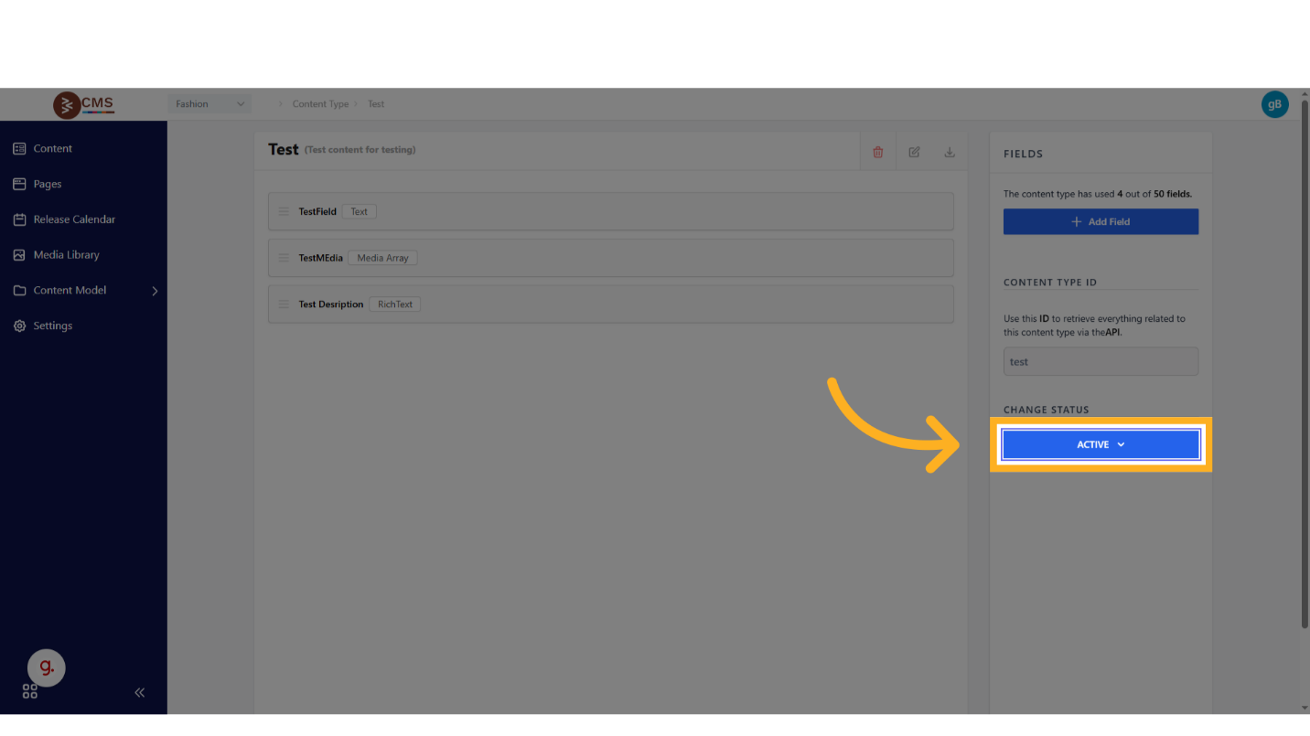The height and width of the screenshot is (736, 1310).
Task: Open the ACTIVE status dropdown
Action: pyautogui.click(x=1101, y=444)
